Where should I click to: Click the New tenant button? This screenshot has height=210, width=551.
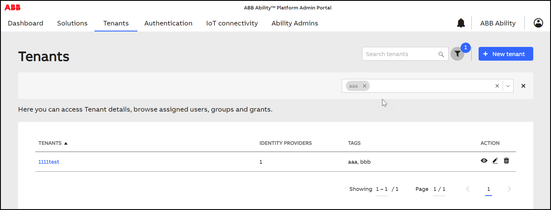point(506,54)
